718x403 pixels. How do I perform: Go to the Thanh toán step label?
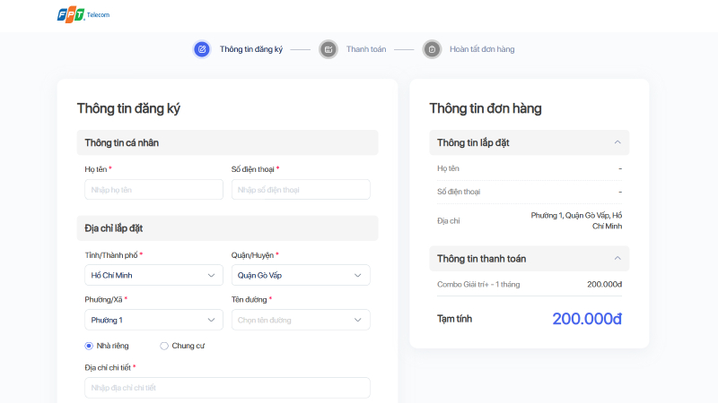coord(366,49)
